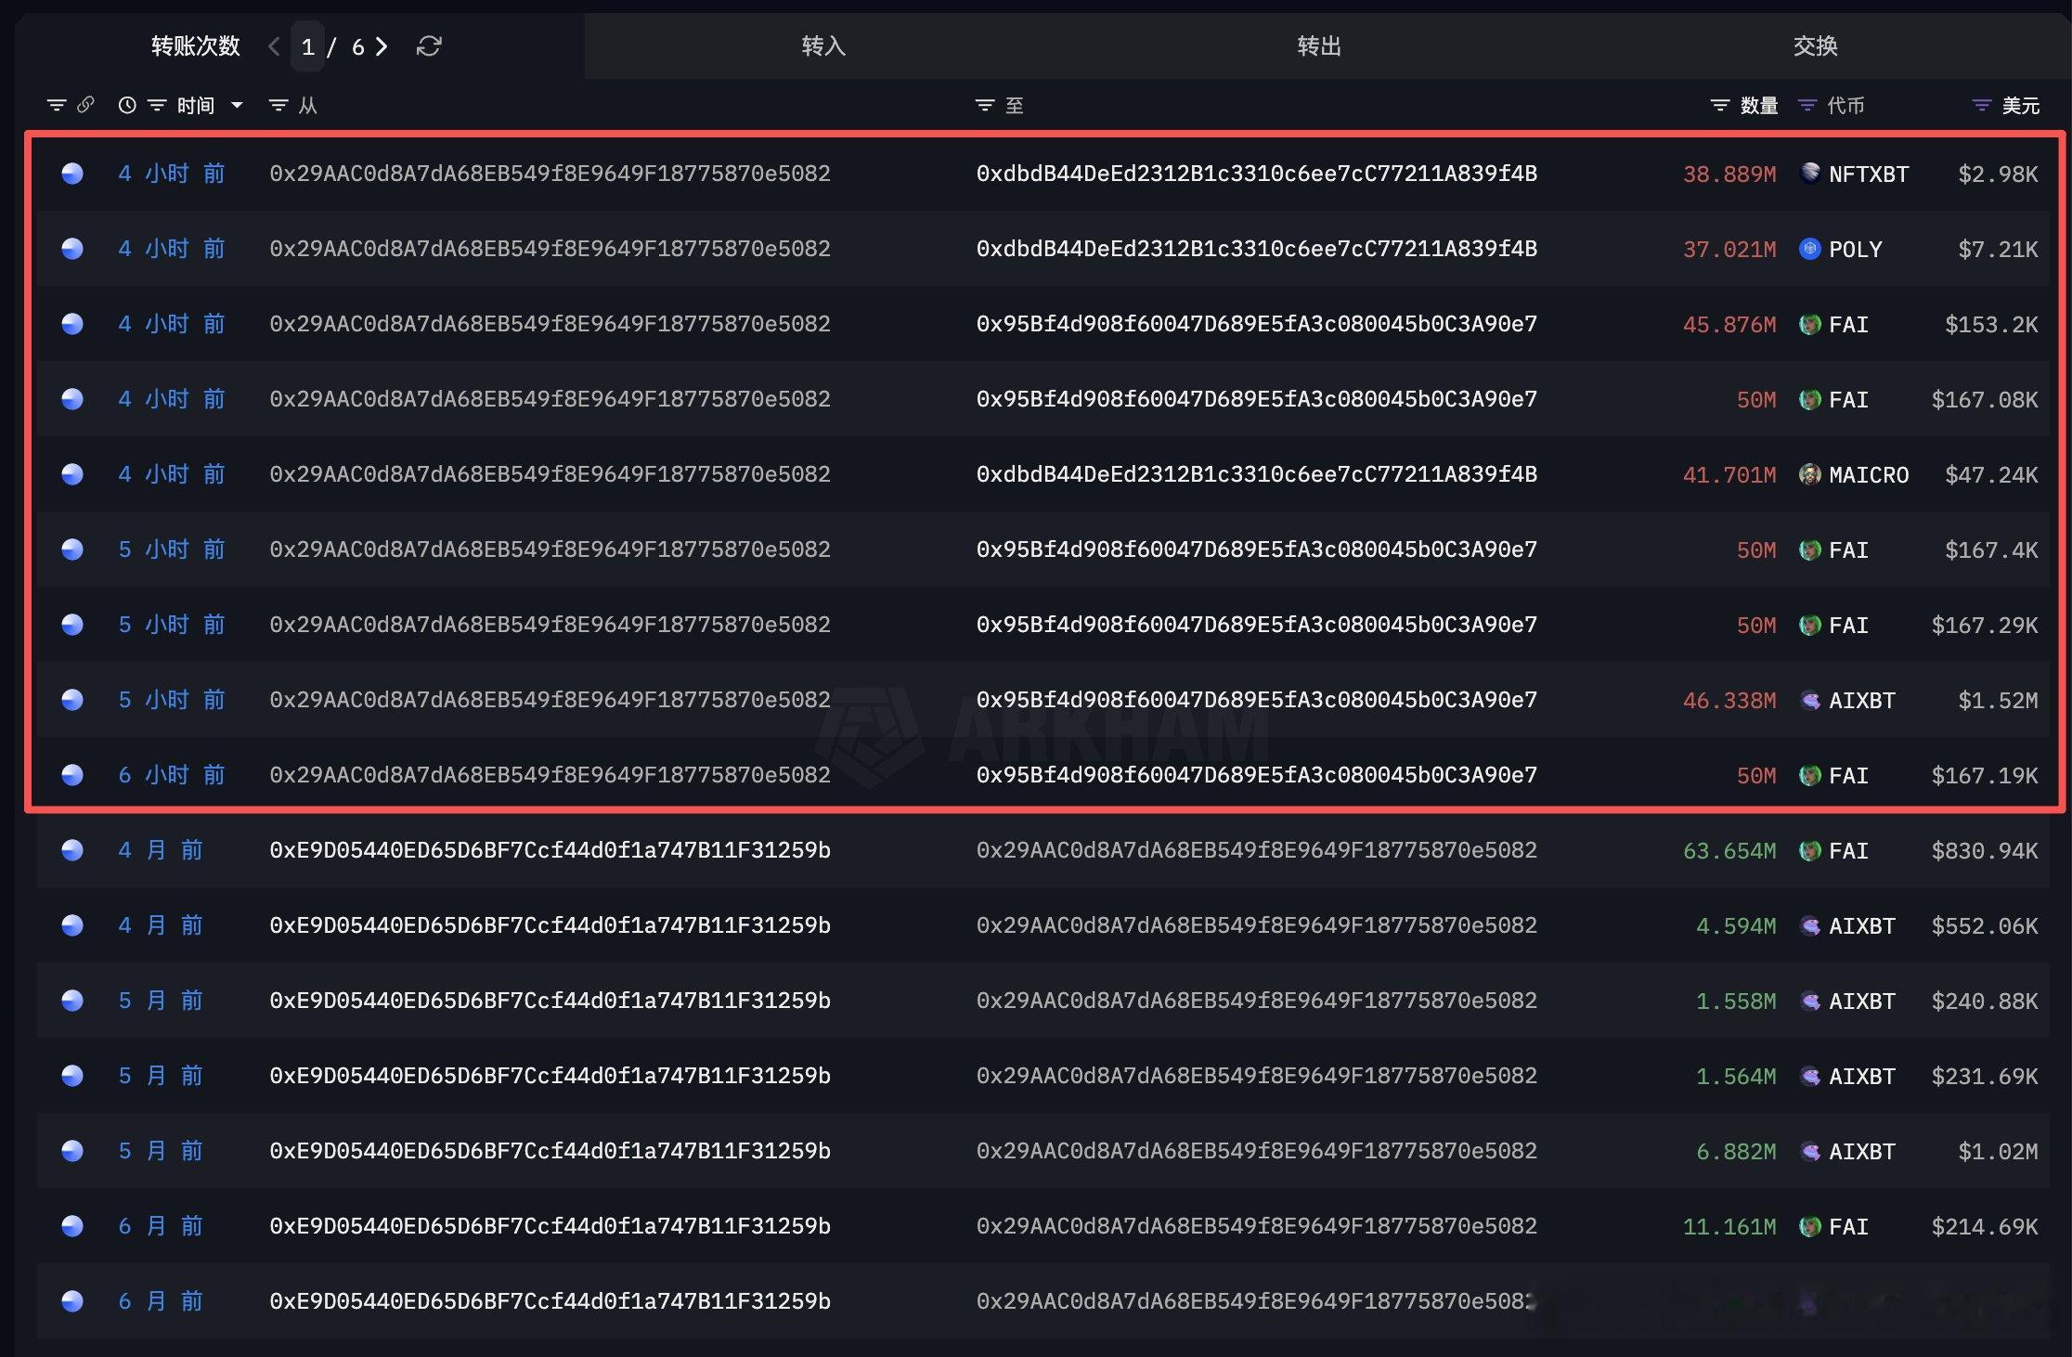This screenshot has height=1357, width=2072.
Task: Go to previous page arrow
Action: pyautogui.click(x=274, y=46)
